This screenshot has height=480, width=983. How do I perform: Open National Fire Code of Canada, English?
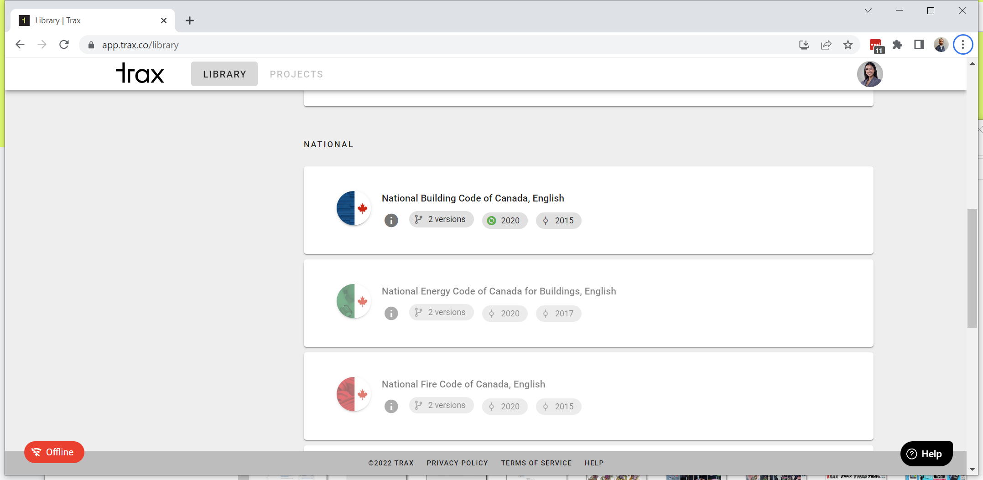click(463, 384)
